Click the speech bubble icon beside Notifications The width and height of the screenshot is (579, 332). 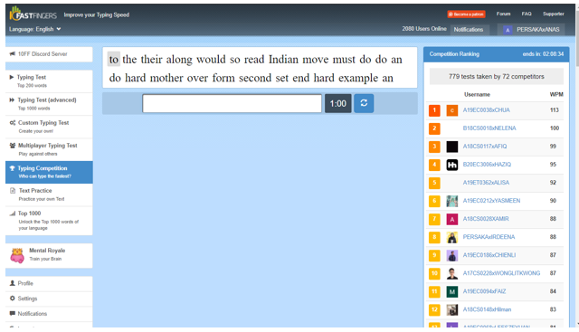tap(12, 314)
